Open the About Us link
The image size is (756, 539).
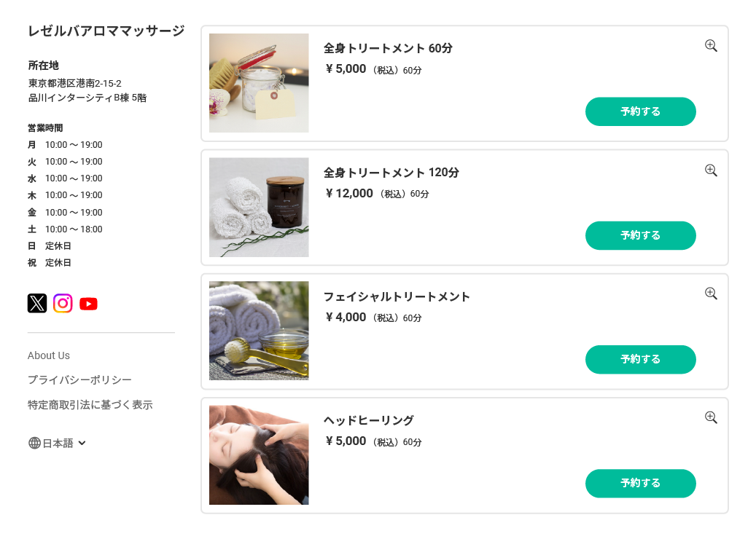(49, 355)
